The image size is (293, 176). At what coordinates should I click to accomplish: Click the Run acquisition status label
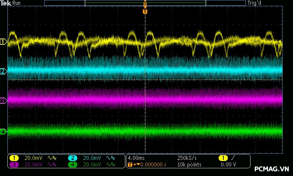click(x=17, y=3)
